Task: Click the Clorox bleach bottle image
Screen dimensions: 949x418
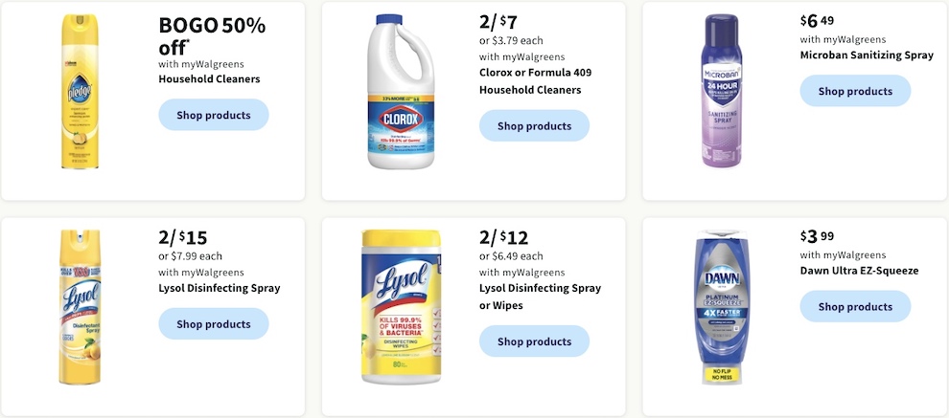Action: click(x=401, y=91)
